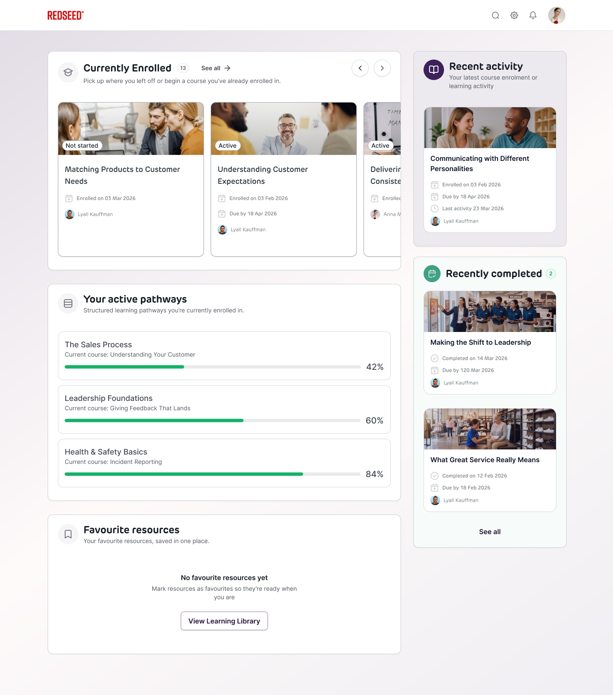The height and width of the screenshot is (695, 613).
Task: Open the search icon in header
Action: [x=496, y=15]
